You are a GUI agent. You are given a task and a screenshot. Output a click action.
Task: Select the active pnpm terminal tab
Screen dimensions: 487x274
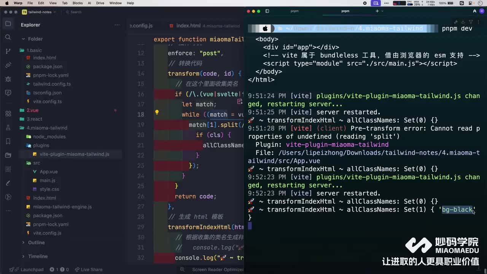[x=345, y=11]
